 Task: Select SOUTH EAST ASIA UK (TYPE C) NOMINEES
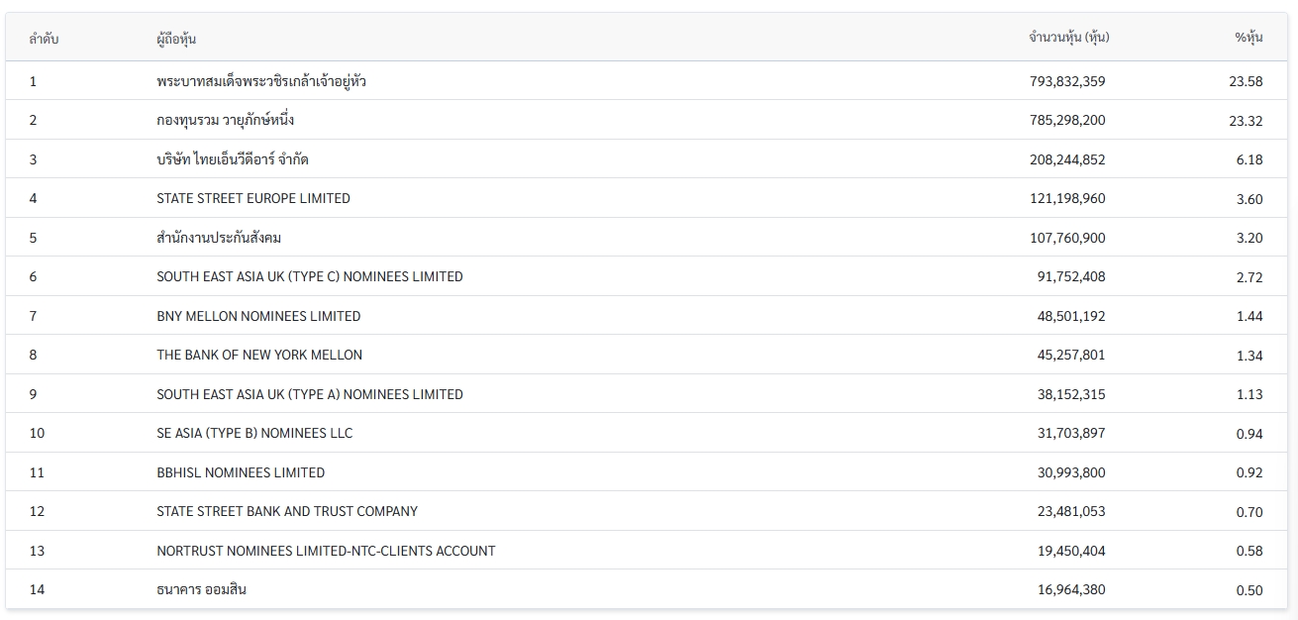pyautogui.click(x=310, y=276)
